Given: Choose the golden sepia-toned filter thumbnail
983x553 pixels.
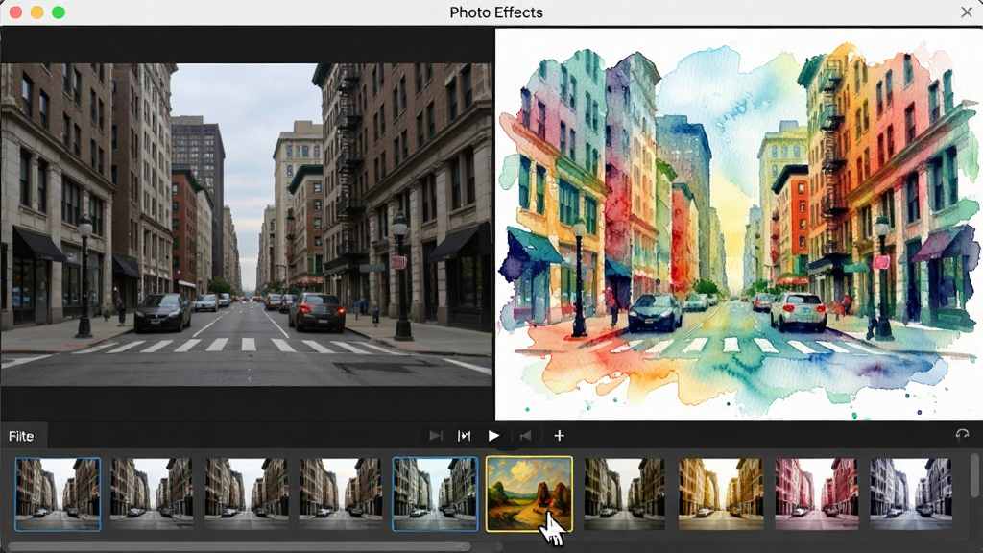Looking at the screenshot, I should pos(721,494).
